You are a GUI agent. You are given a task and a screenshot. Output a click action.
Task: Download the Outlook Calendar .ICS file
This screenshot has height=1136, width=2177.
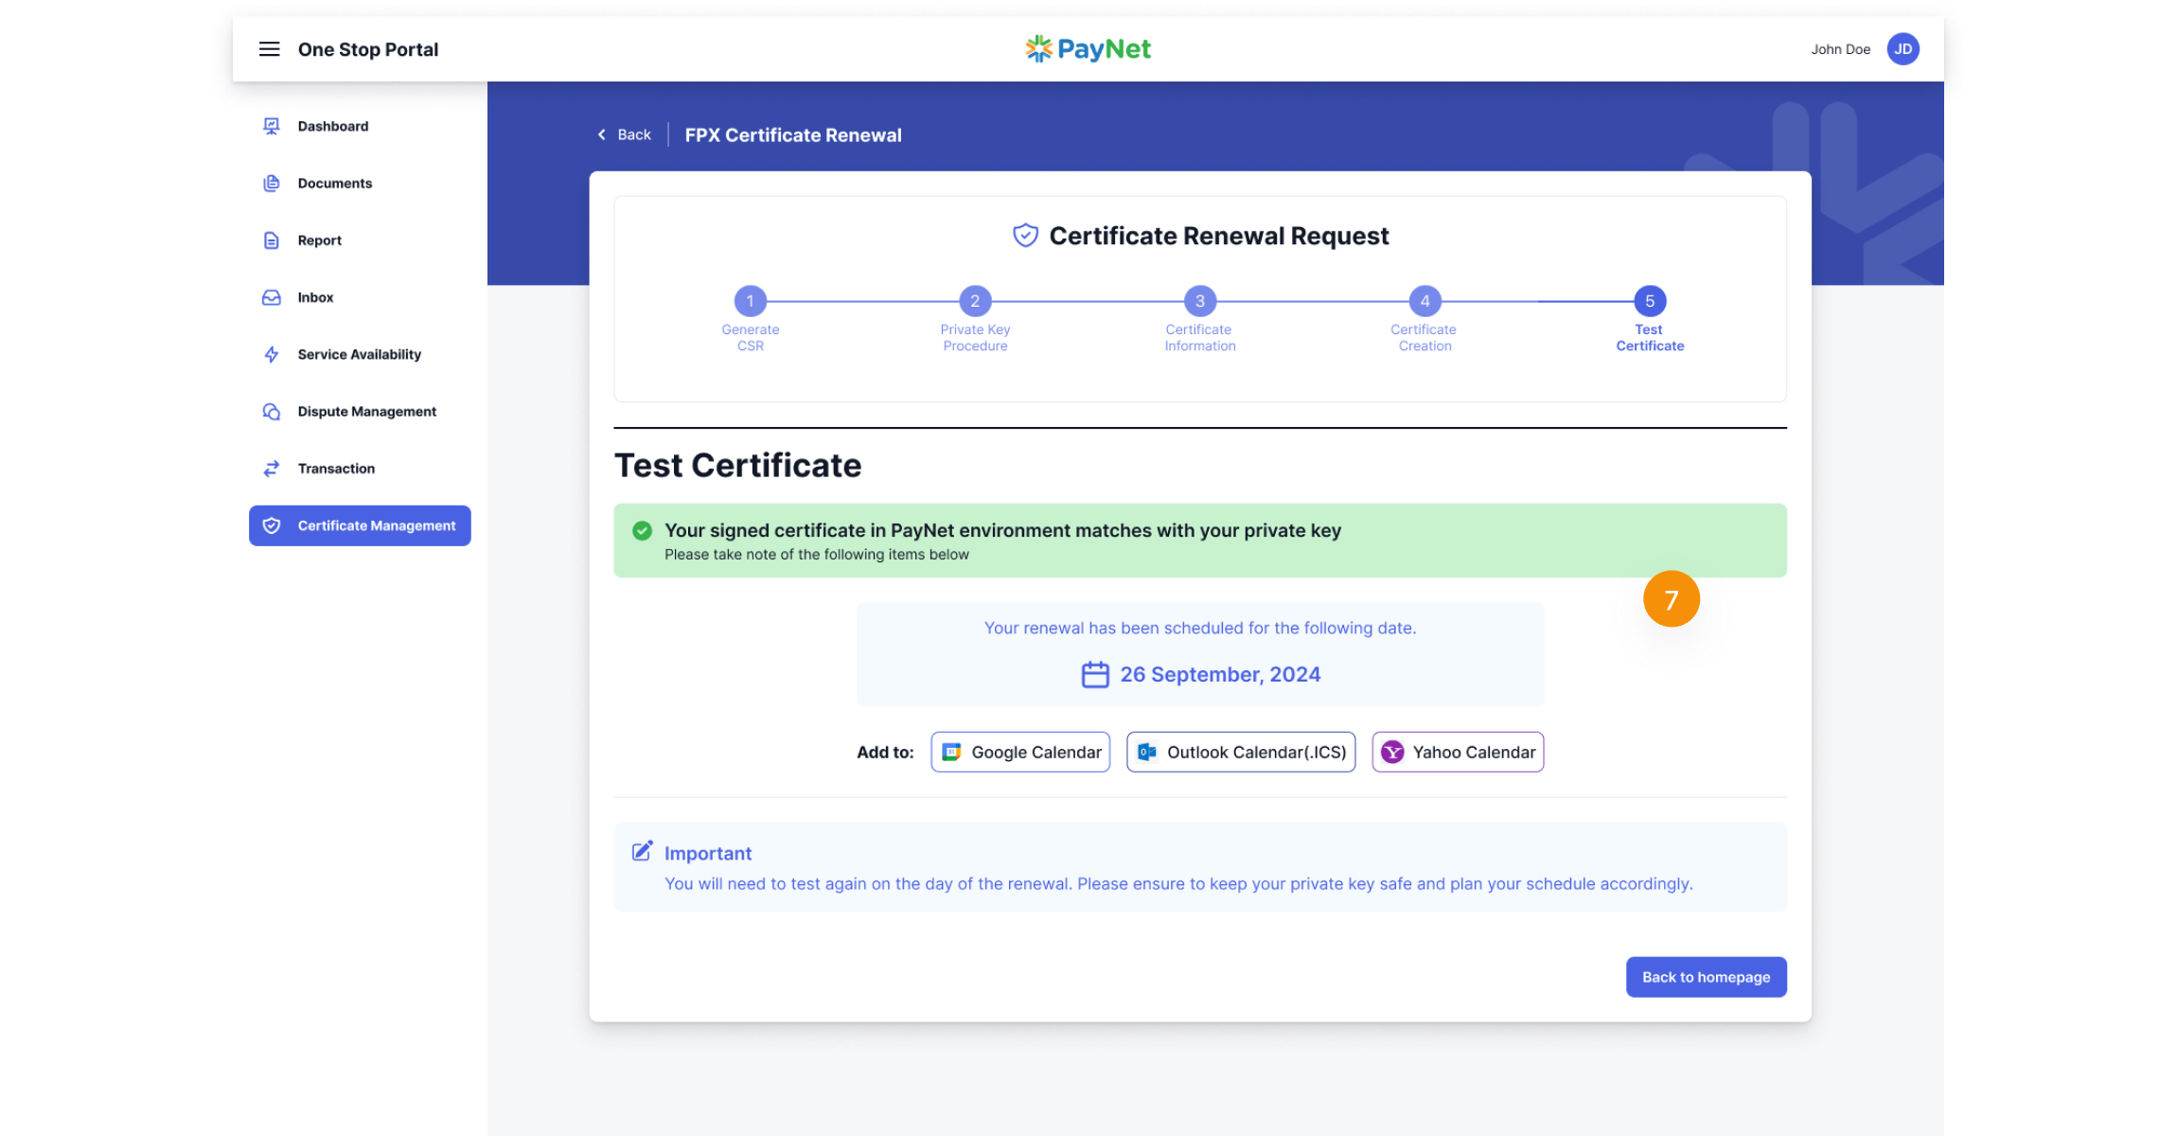(1240, 752)
